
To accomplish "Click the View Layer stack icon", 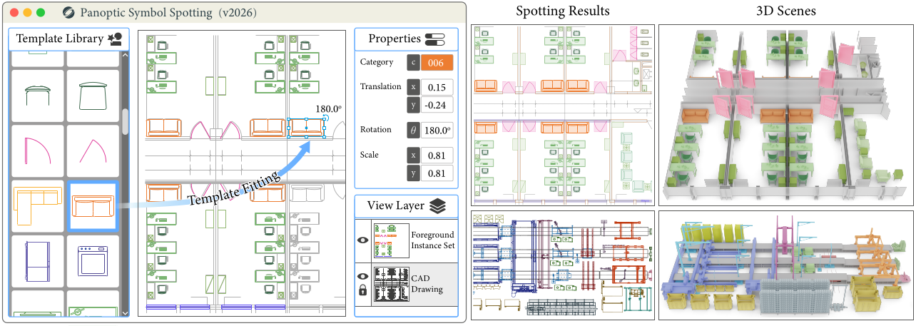I will pyautogui.click(x=437, y=206).
